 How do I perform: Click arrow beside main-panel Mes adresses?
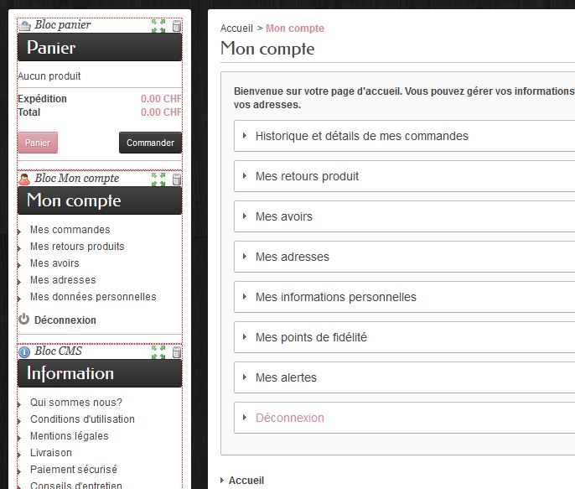tap(245, 257)
